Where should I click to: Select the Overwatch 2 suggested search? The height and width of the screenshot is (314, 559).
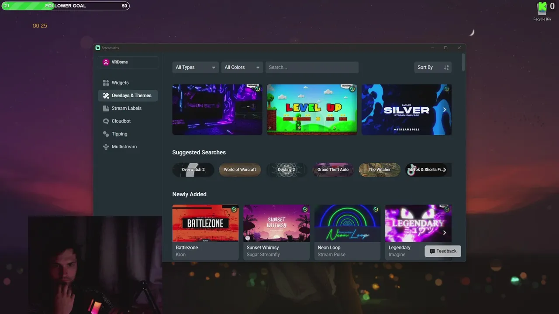point(193,170)
